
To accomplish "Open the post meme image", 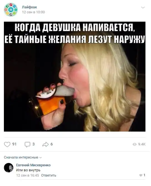I will (75, 77).
